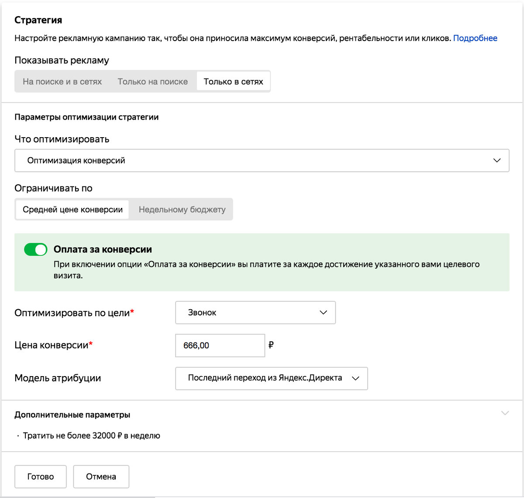Select "Недельному бюджету" limit option
The image size is (524, 498).
(x=181, y=209)
